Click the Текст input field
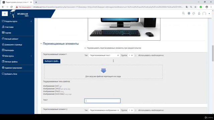The width and height of the screenshot is (214, 120). pyautogui.click(x=102, y=101)
